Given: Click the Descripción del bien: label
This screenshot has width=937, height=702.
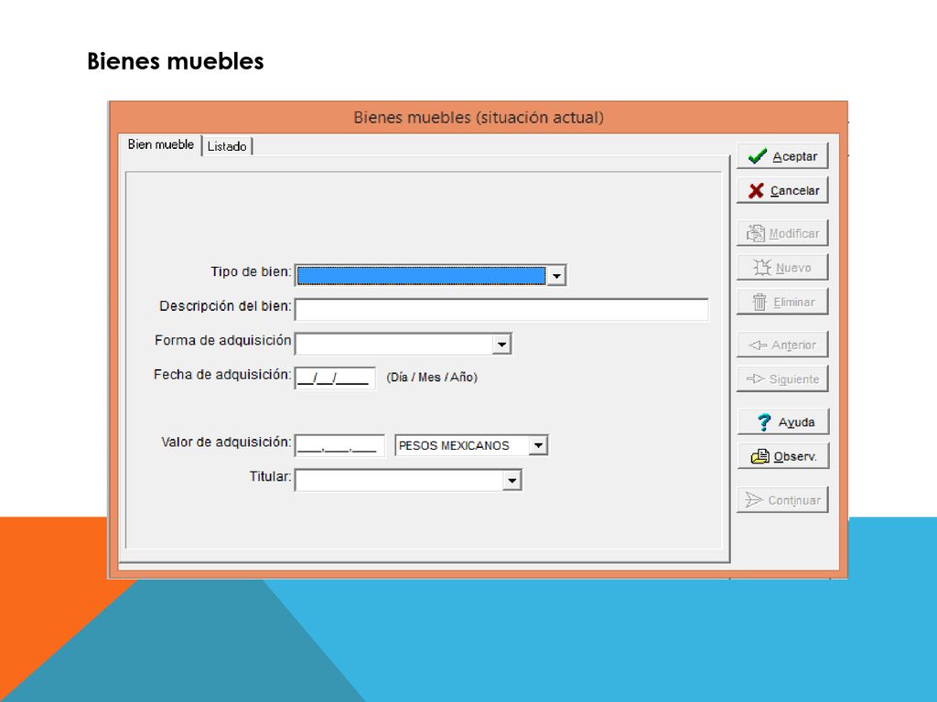Looking at the screenshot, I should point(225,306).
